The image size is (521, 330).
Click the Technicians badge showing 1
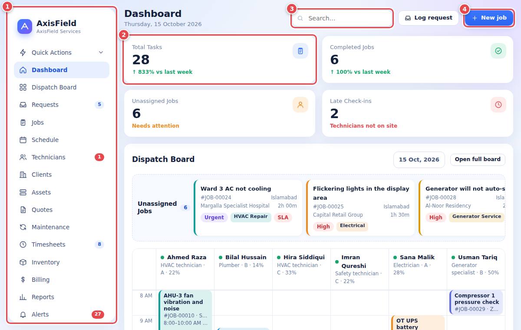[x=99, y=157]
